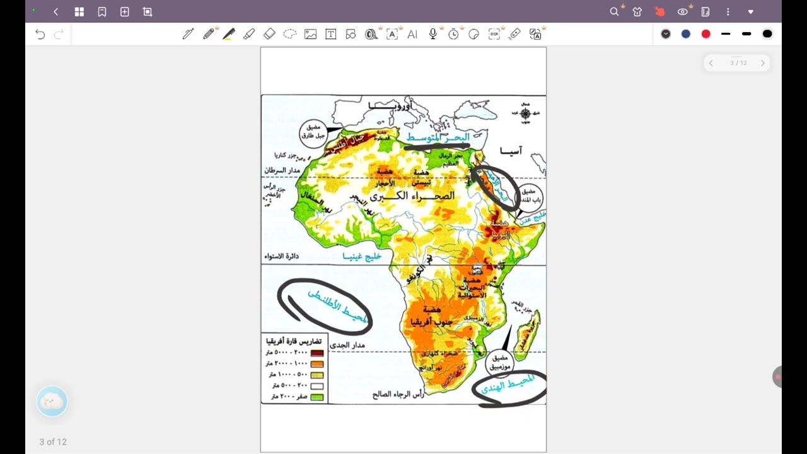Open the sticker tool

(x=474, y=35)
